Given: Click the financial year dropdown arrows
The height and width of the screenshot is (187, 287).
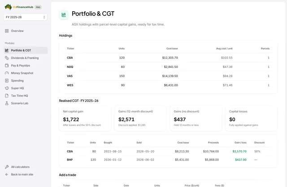Looking at the screenshot, I should [44, 17].
